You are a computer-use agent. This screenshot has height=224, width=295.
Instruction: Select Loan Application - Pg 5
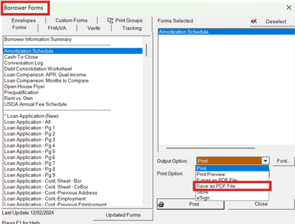click(73, 151)
